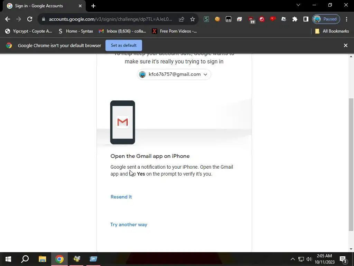Open Chrome three-dot menu
The width and height of the screenshot is (354, 266).
pos(346,19)
